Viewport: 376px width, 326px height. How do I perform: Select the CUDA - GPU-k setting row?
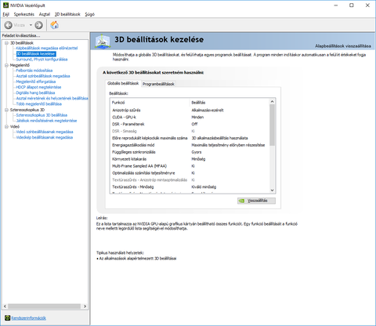tap(190, 118)
